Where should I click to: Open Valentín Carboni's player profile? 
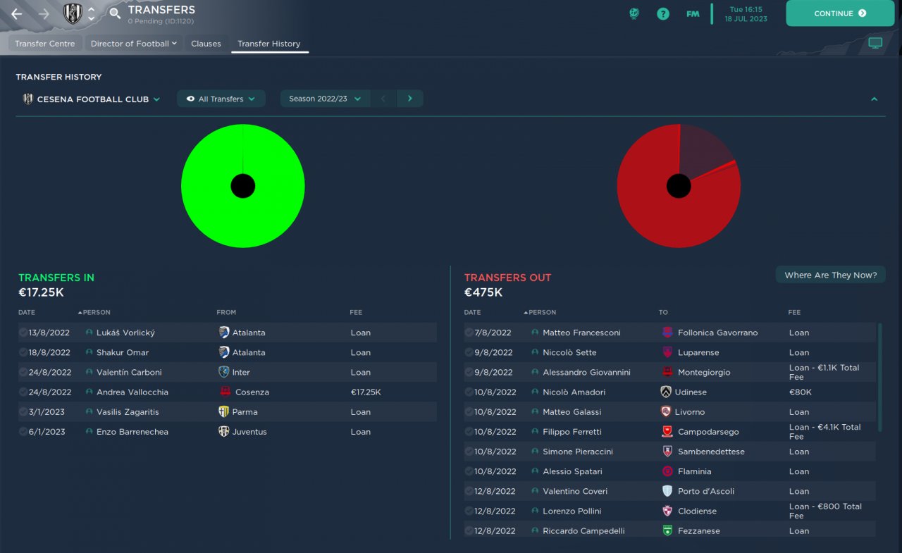[129, 372]
